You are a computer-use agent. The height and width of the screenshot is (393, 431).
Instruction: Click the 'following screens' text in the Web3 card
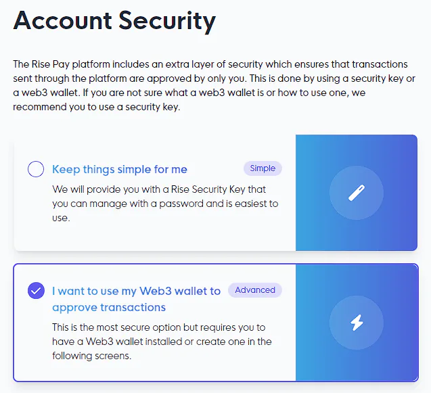(x=91, y=355)
